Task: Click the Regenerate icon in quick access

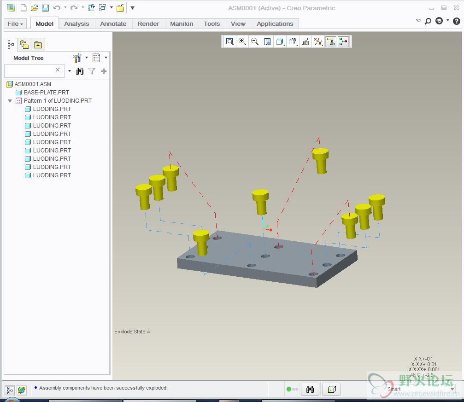Action: (91, 8)
